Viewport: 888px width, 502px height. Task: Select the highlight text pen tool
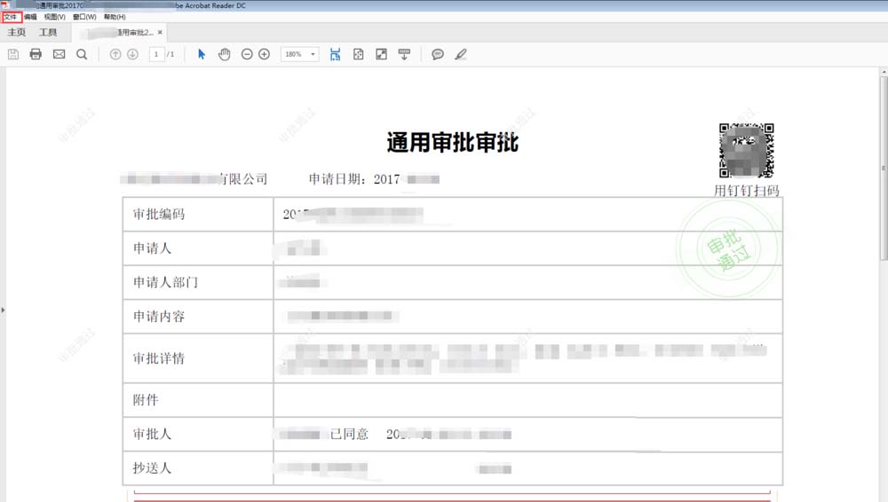(461, 54)
